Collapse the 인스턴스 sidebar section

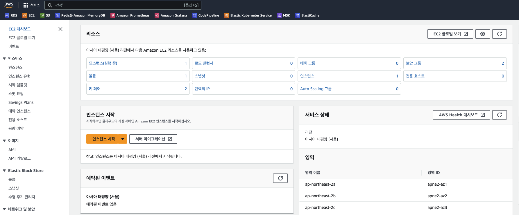coord(4,59)
